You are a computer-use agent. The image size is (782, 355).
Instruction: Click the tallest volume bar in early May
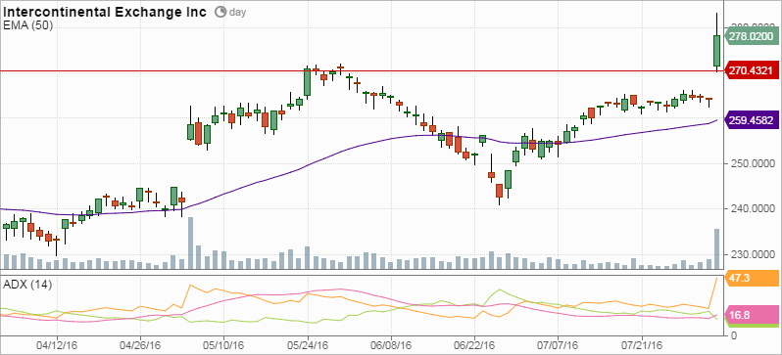click(x=190, y=243)
